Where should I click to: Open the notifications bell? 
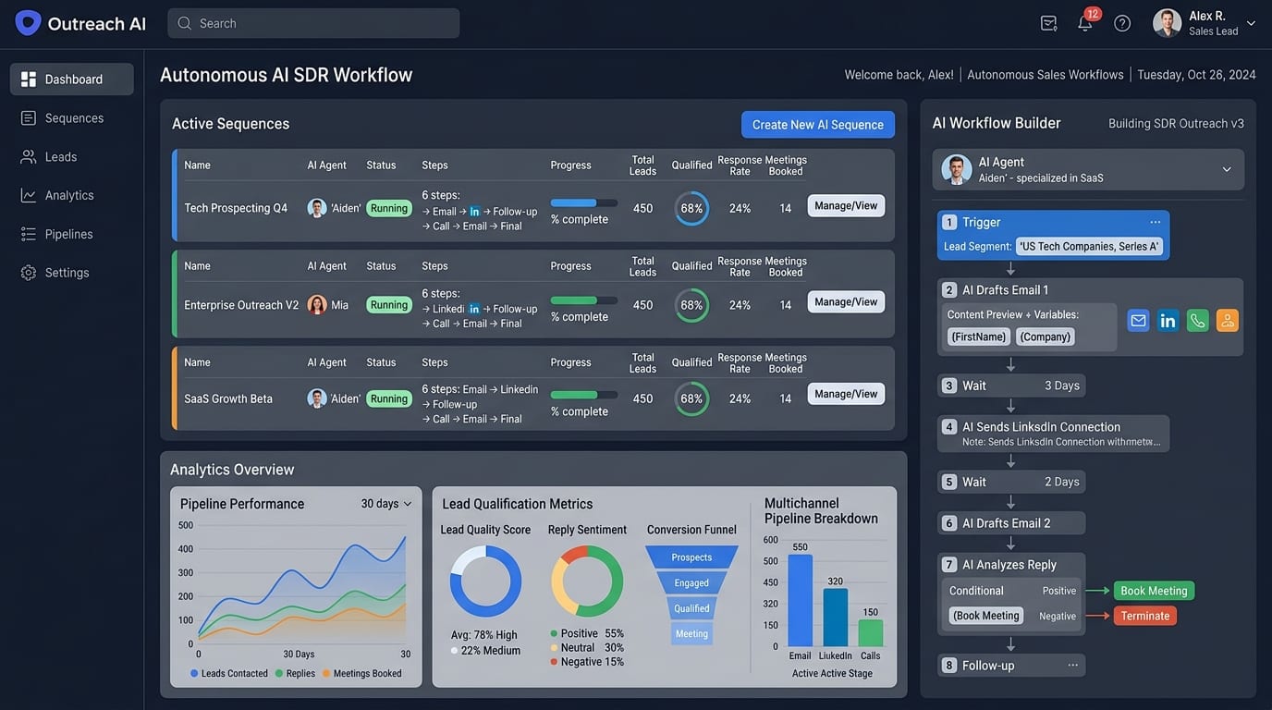pos(1085,23)
